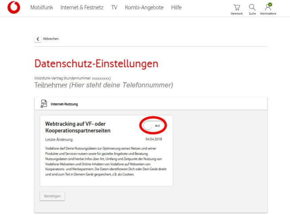Open the TV menu

click(114, 8)
